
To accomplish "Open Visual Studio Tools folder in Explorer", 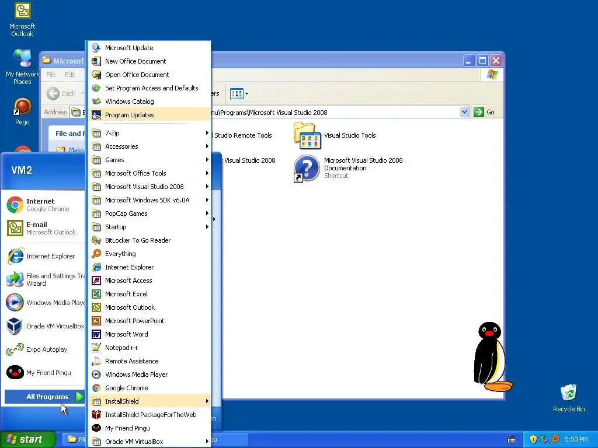I will 335,135.
